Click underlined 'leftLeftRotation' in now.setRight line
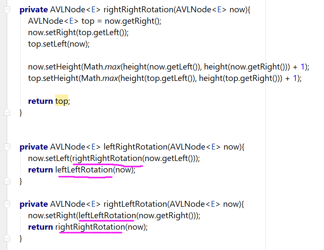Image resolution: width=324 pixels, height=250 pixels. pyautogui.click(x=107, y=216)
